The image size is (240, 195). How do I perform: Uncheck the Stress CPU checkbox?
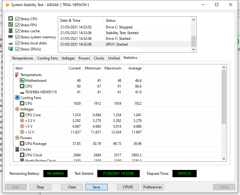(18, 19)
